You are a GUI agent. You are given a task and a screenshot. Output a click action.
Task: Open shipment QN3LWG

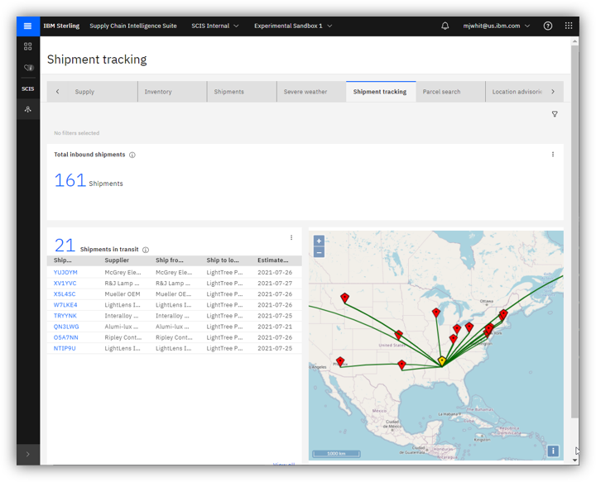pyautogui.click(x=66, y=327)
